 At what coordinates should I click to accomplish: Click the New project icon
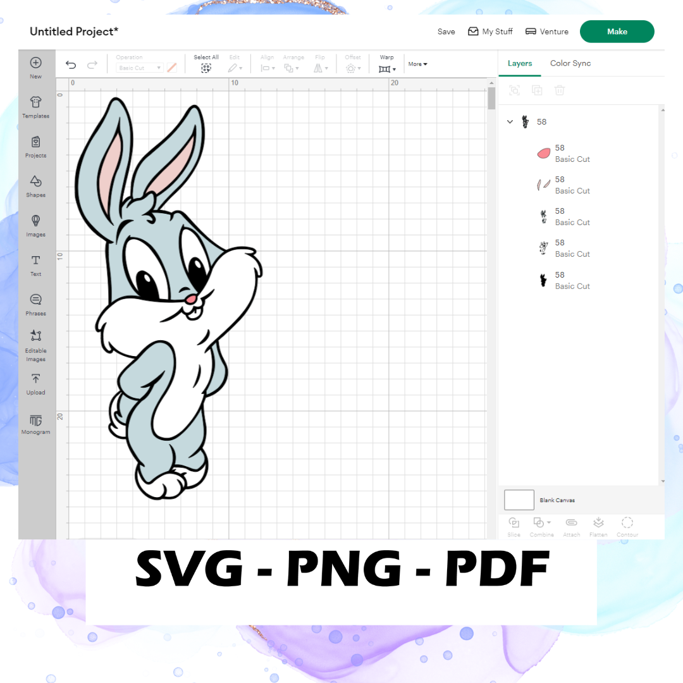(35, 63)
